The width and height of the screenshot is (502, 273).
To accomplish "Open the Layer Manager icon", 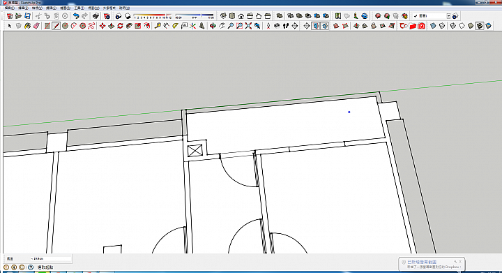I will coord(455,15).
